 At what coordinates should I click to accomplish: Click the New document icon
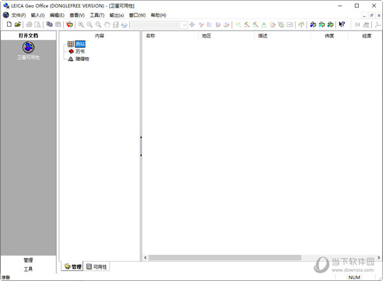click(x=9, y=24)
